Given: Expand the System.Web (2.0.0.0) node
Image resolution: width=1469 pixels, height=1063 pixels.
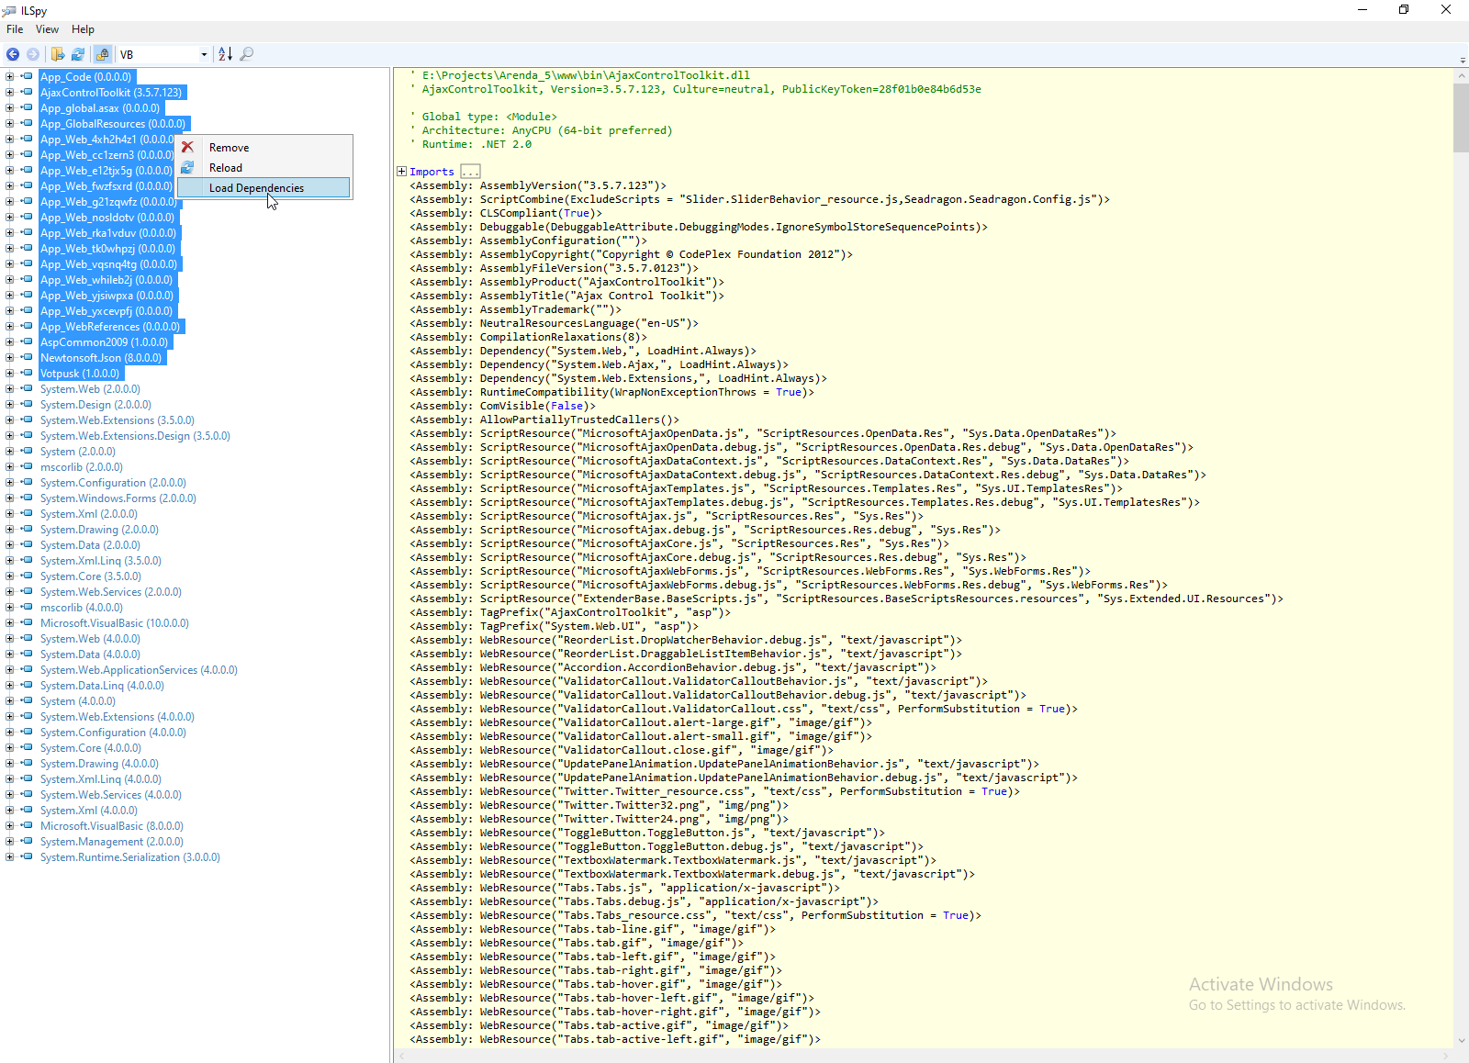Looking at the screenshot, I should click(x=9, y=389).
